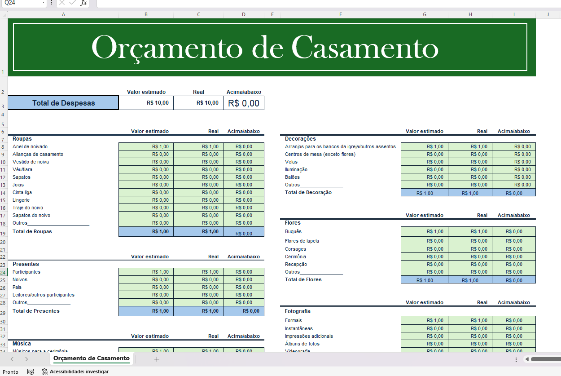Screen dimensions: 561x376
Task: Open the Name Box dropdown arrow
Action: 44,4
